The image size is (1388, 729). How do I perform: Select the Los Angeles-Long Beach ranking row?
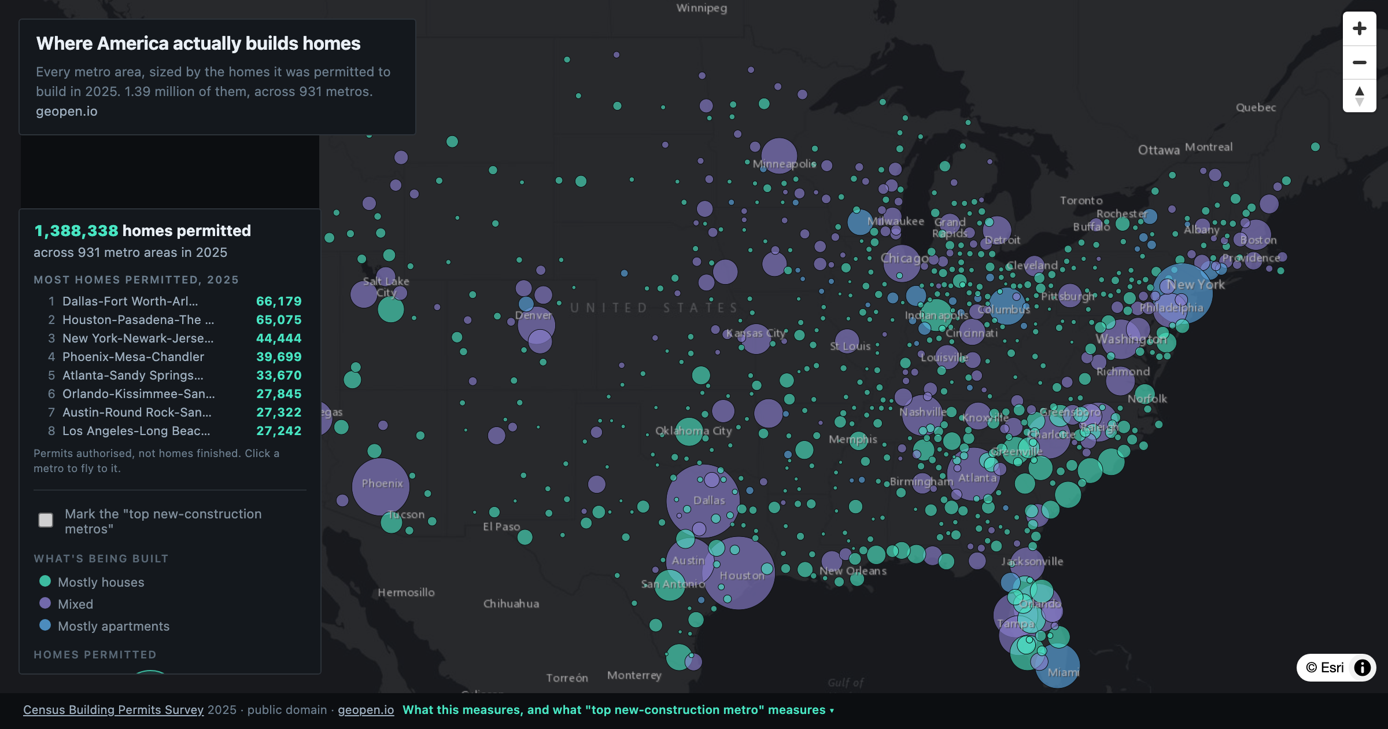[169, 431]
